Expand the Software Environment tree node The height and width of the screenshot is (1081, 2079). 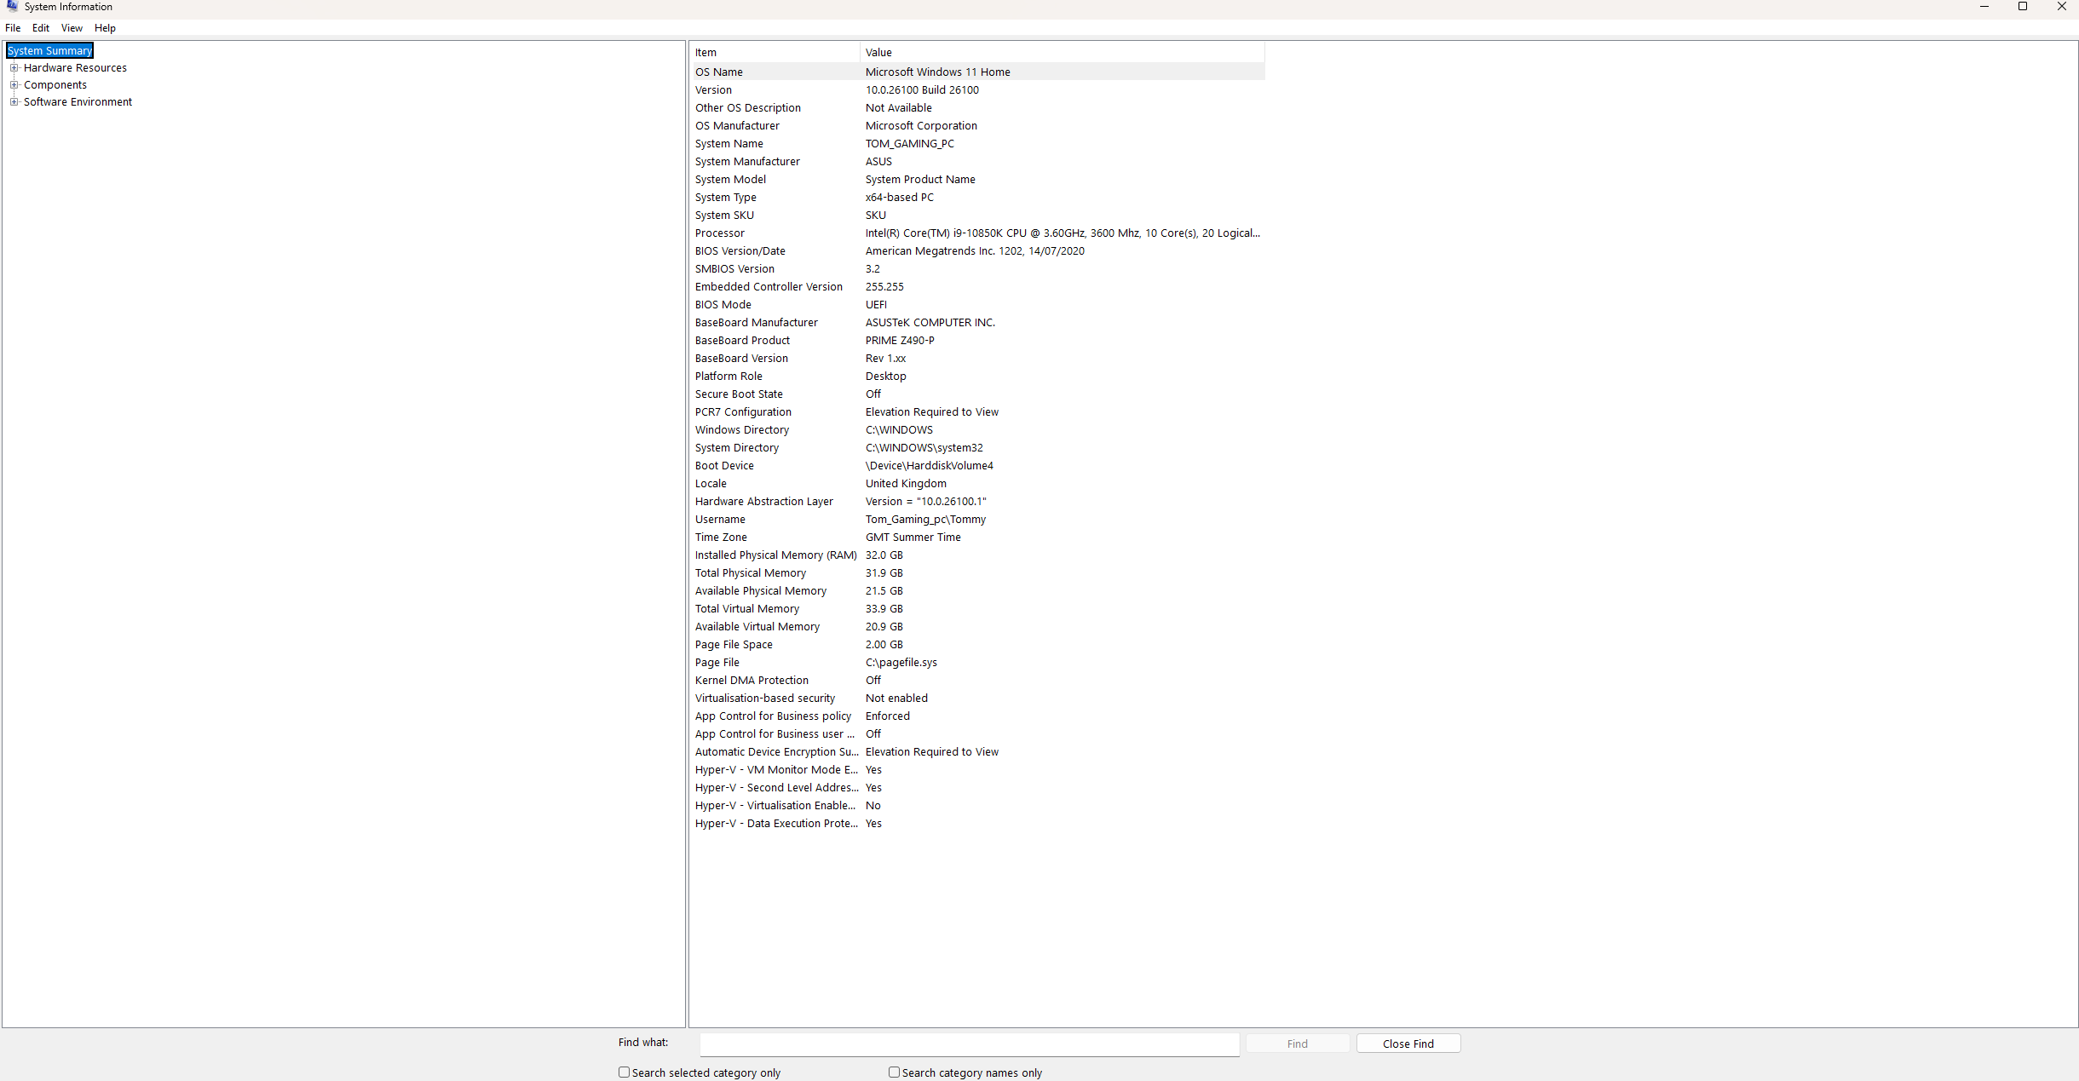(14, 102)
